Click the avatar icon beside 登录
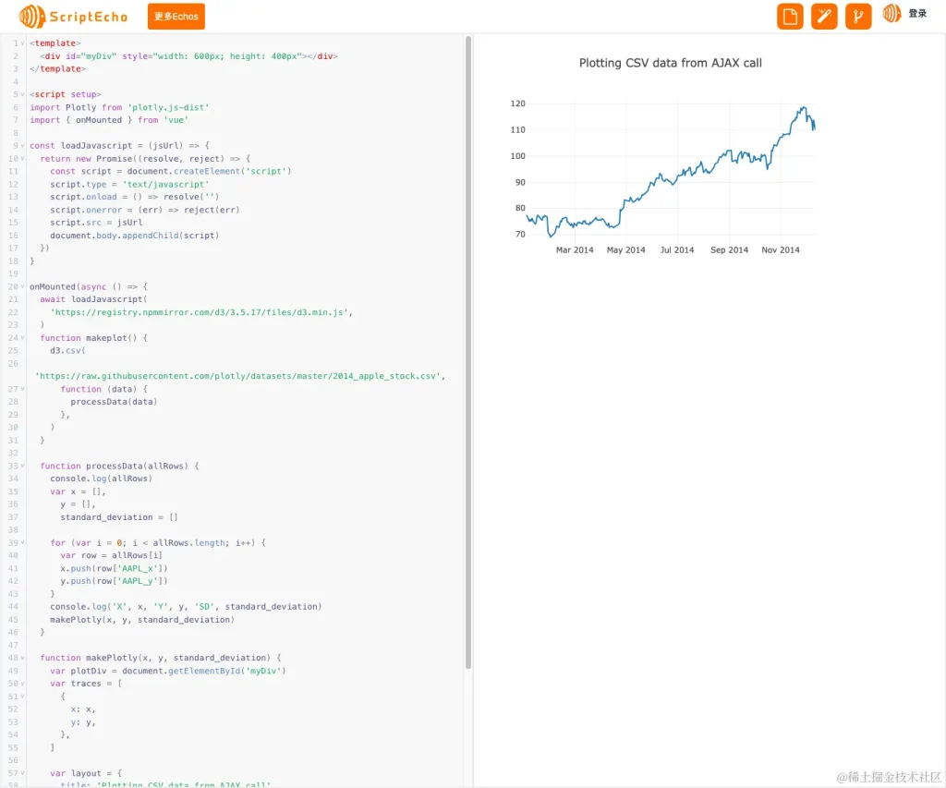This screenshot has height=788, width=946. (x=892, y=16)
